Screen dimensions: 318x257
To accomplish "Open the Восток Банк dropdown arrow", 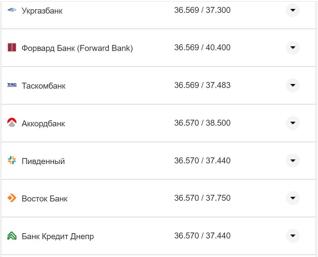I will pos(293,198).
